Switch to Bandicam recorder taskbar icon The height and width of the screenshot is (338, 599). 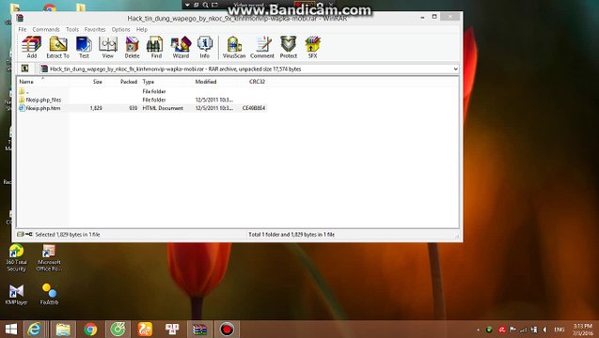click(227, 330)
